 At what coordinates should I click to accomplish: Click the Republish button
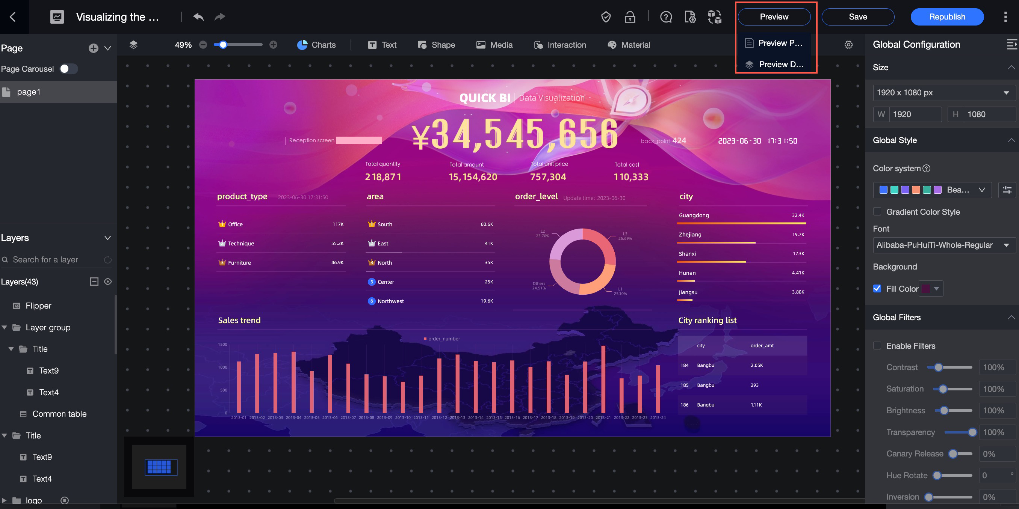pyautogui.click(x=946, y=17)
